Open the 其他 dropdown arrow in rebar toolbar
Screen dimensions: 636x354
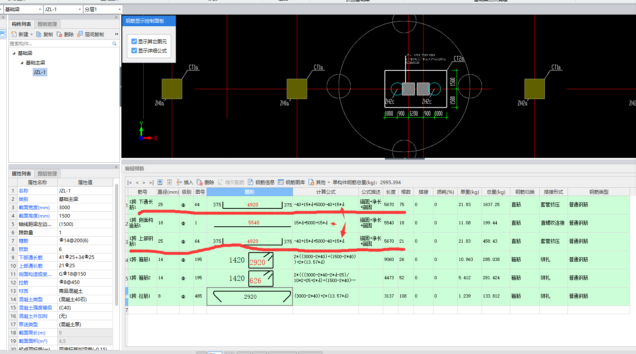(329, 183)
